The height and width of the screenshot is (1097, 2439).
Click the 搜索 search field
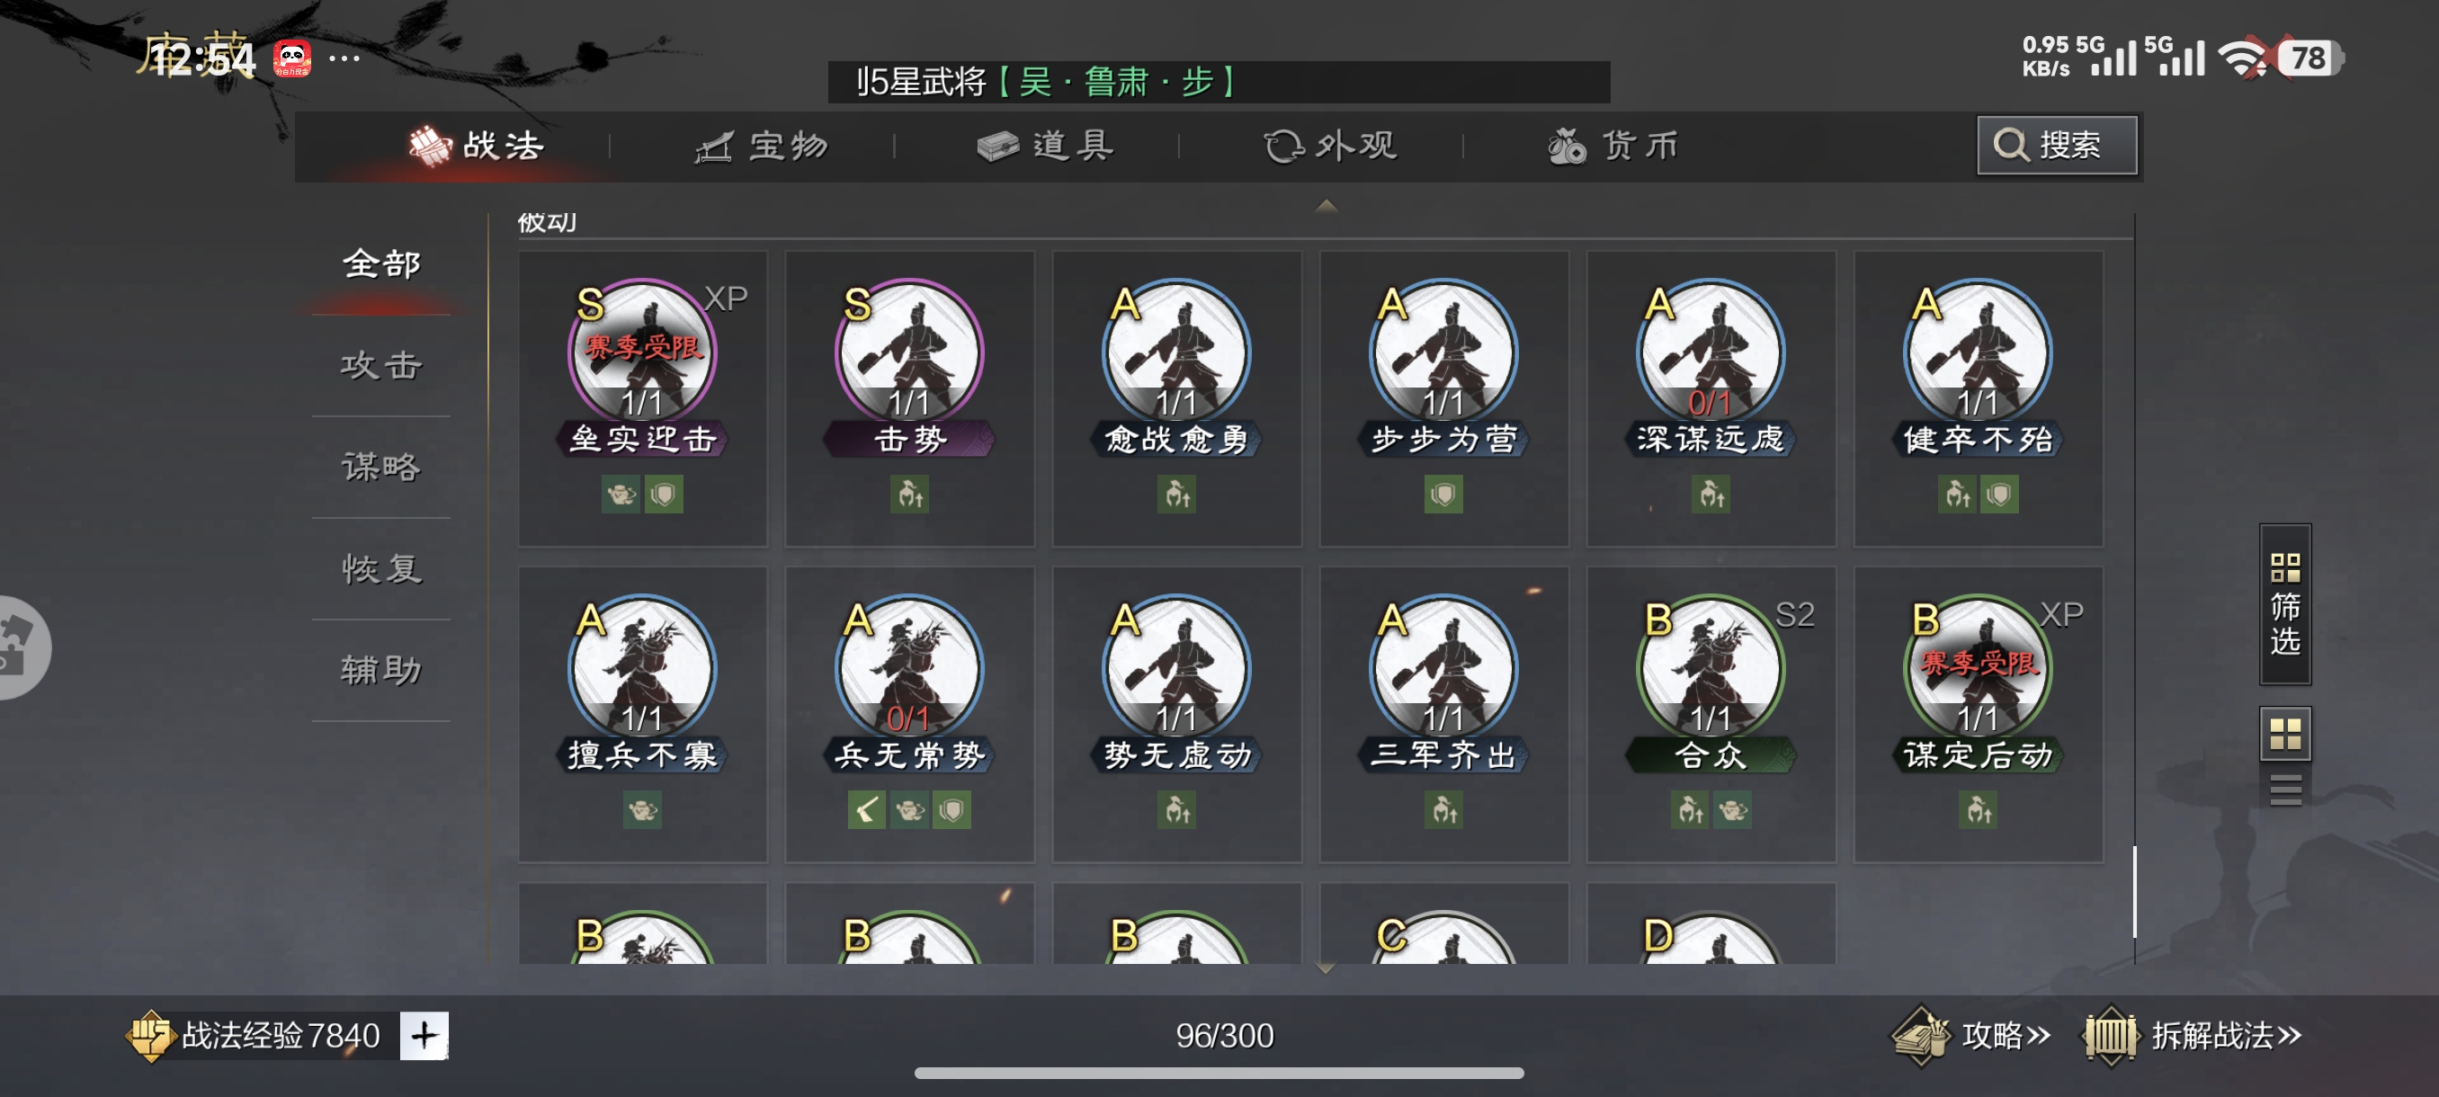2057,145
